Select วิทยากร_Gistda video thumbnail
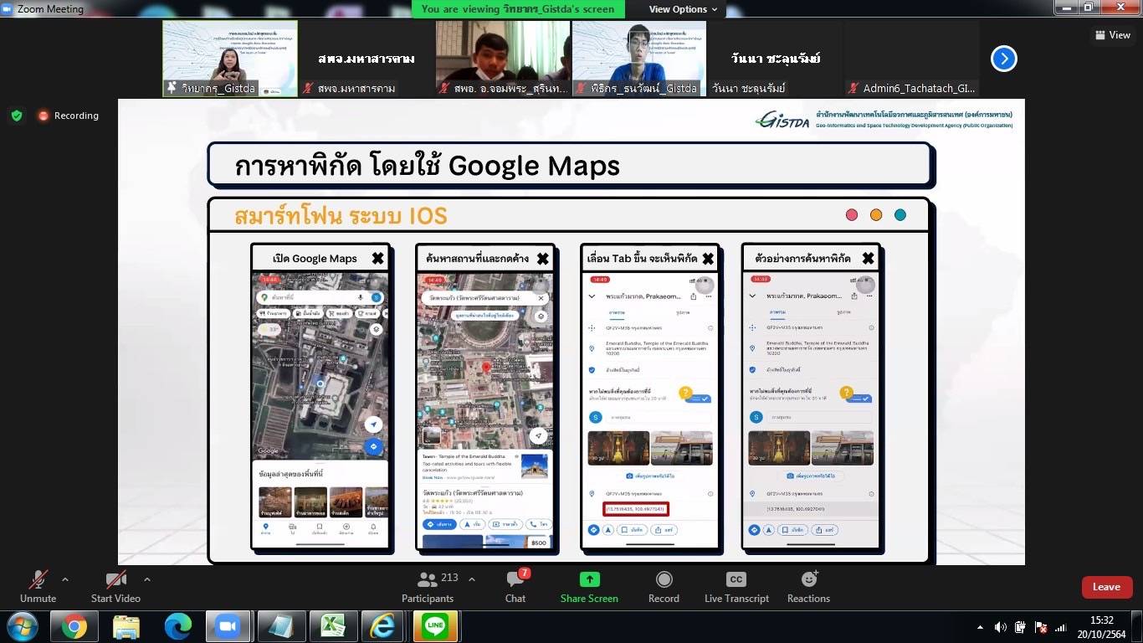1143x643 pixels. tap(230, 59)
